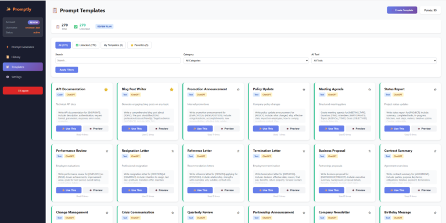Preview the Termination Letter template
The height and width of the screenshot is (223, 446).
click(x=293, y=190)
